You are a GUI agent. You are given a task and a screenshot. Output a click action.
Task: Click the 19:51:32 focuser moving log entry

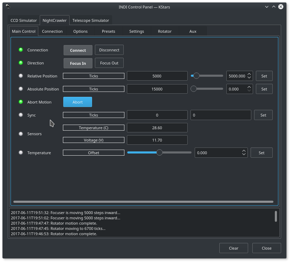pos(65,213)
